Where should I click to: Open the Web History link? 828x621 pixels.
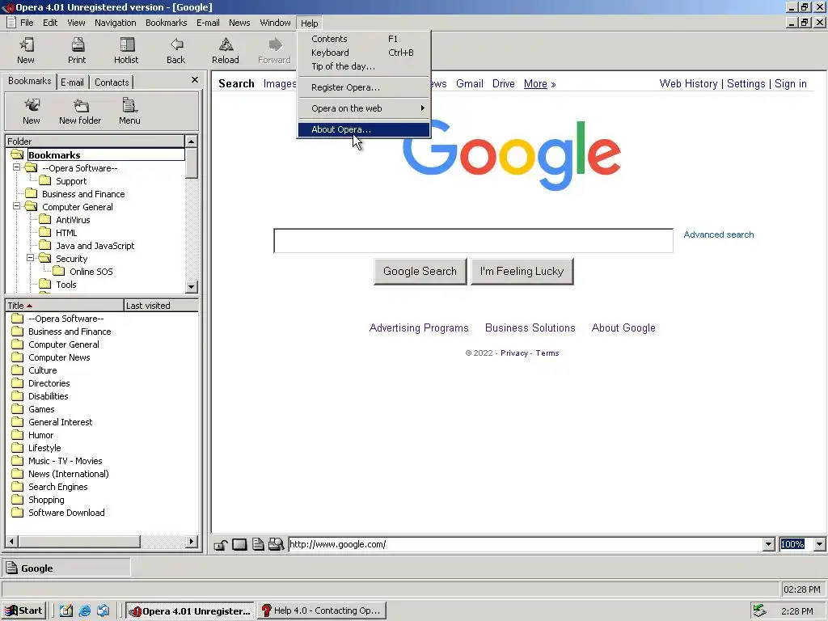pyautogui.click(x=688, y=83)
